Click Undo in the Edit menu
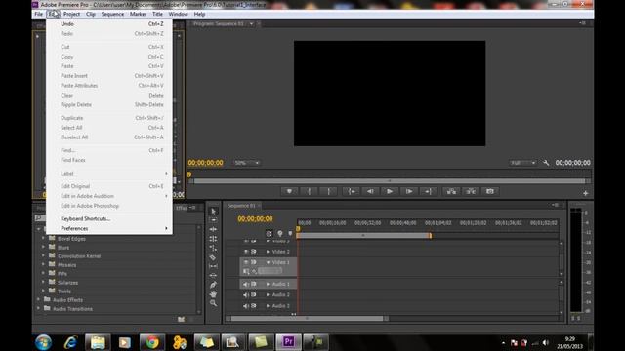The image size is (625, 351). (x=109, y=23)
